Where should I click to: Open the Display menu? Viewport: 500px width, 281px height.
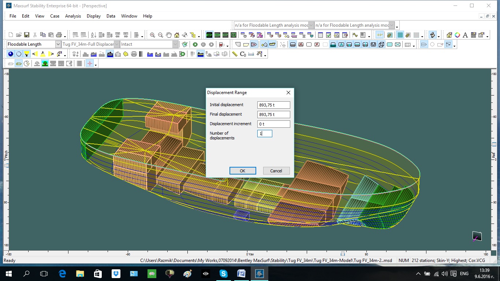[94, 16]
